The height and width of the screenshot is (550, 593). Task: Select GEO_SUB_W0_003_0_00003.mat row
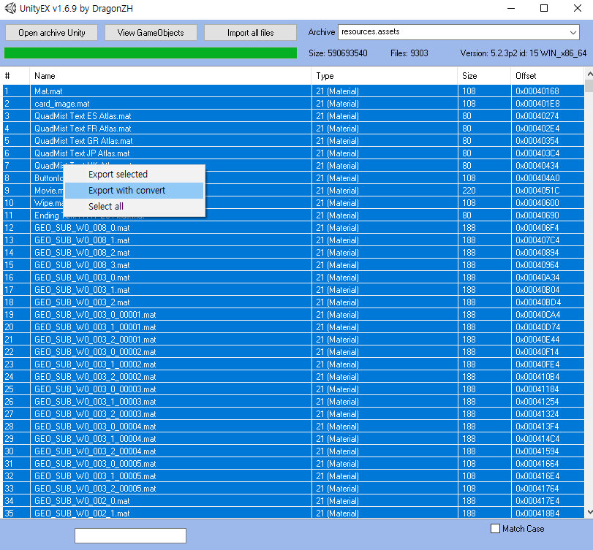tap(293, 389)
